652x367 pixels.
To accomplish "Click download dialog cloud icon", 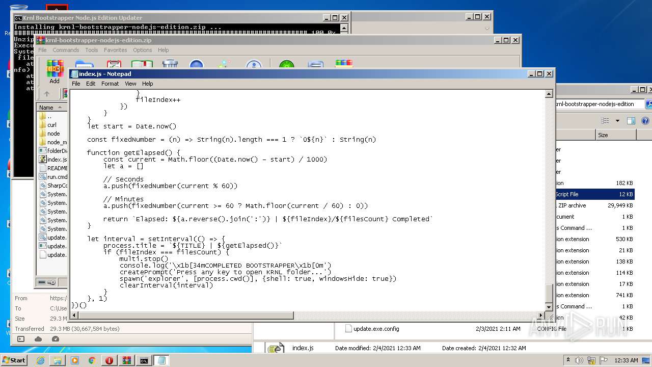I will coord(38,339).
